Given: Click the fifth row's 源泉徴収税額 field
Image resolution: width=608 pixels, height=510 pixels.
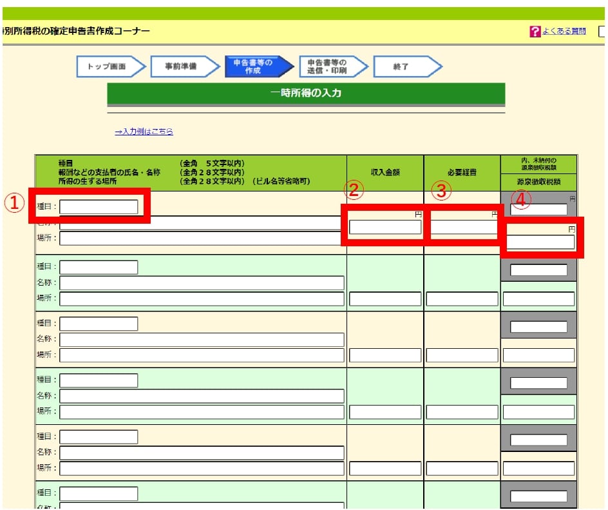Looking at the screenshot, I should (x=538, y=469).
